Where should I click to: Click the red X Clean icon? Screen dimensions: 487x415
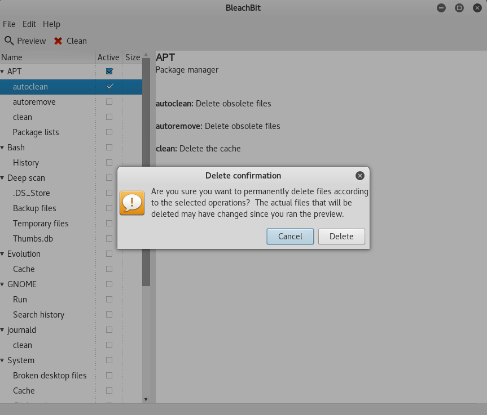[x=58, y=41]
